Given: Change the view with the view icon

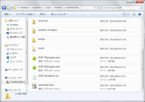Looking at the screenshot, I should (x=124, y=14).
